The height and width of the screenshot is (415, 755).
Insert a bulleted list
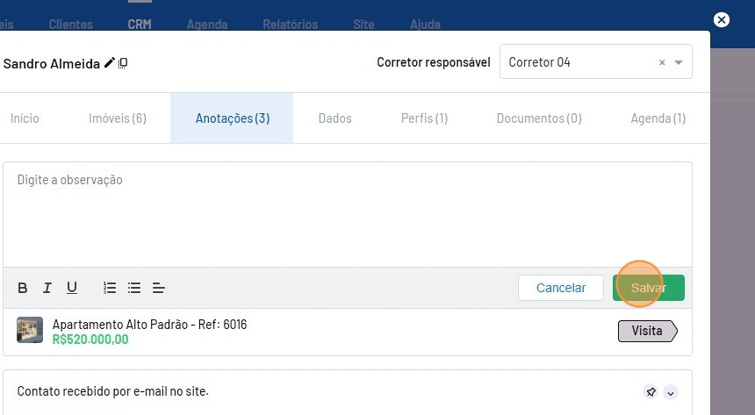(134, 288)
